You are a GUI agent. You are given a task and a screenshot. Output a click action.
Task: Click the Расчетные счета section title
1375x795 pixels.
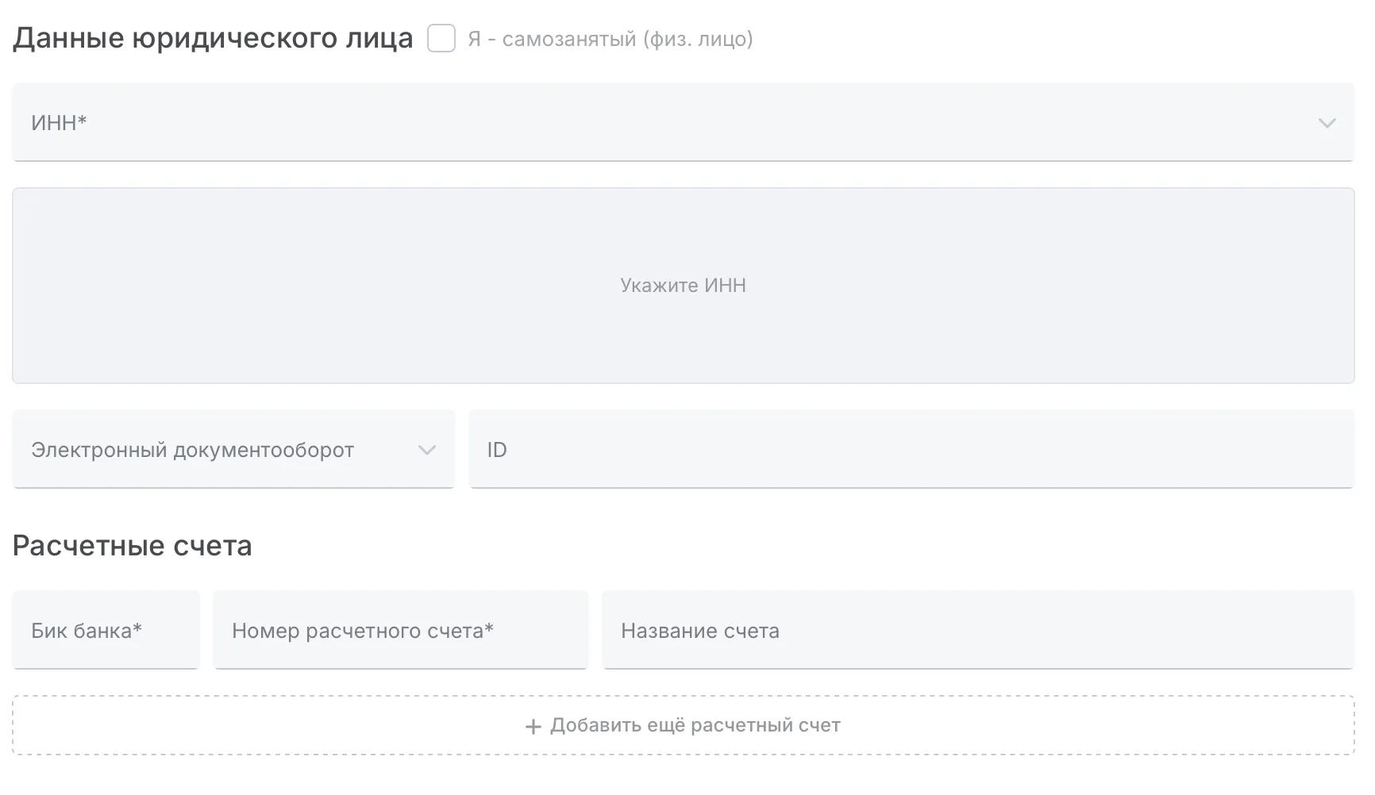click(132, 545)
